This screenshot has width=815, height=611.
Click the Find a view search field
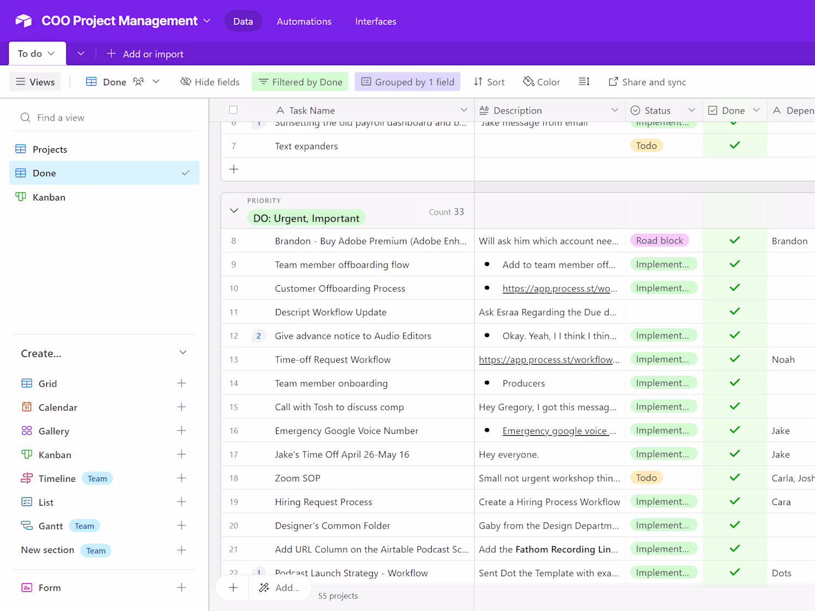104,117
